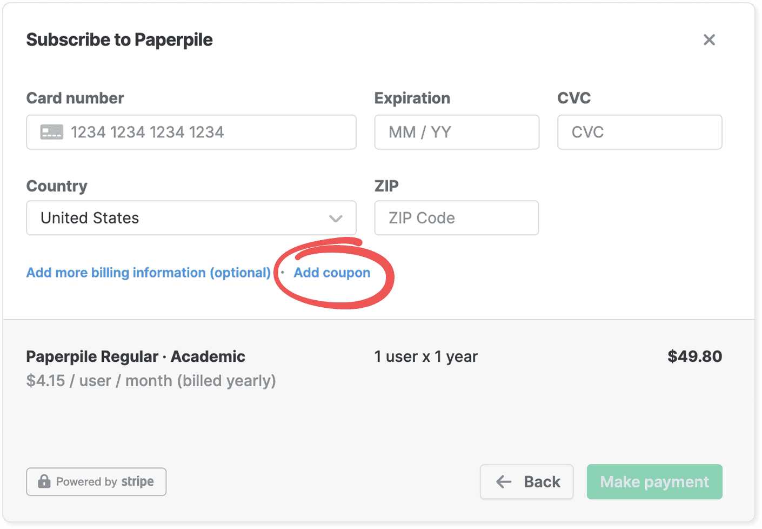The width and height of the screenshot is (762, 529).
Task: Click the $49.80 total price
Action: click(694, 356)
